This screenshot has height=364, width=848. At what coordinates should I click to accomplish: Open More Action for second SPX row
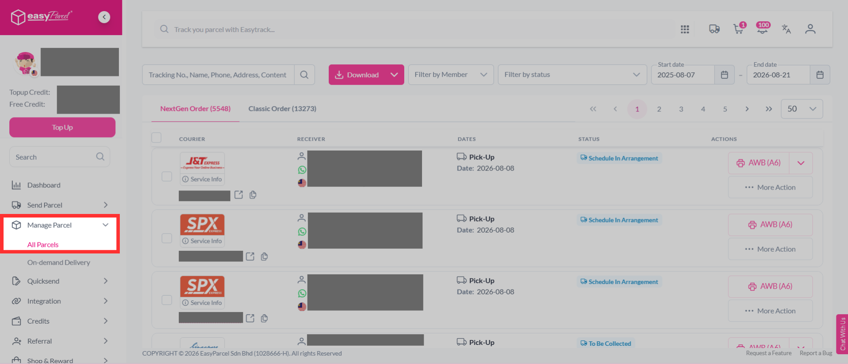770,311
